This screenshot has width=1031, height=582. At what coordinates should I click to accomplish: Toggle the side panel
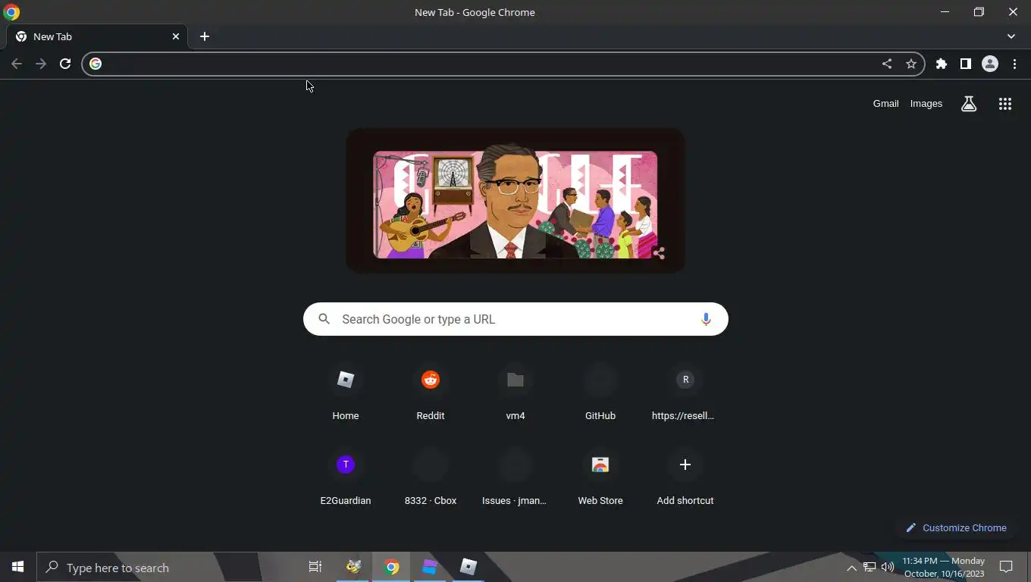(x=966, y=64)
